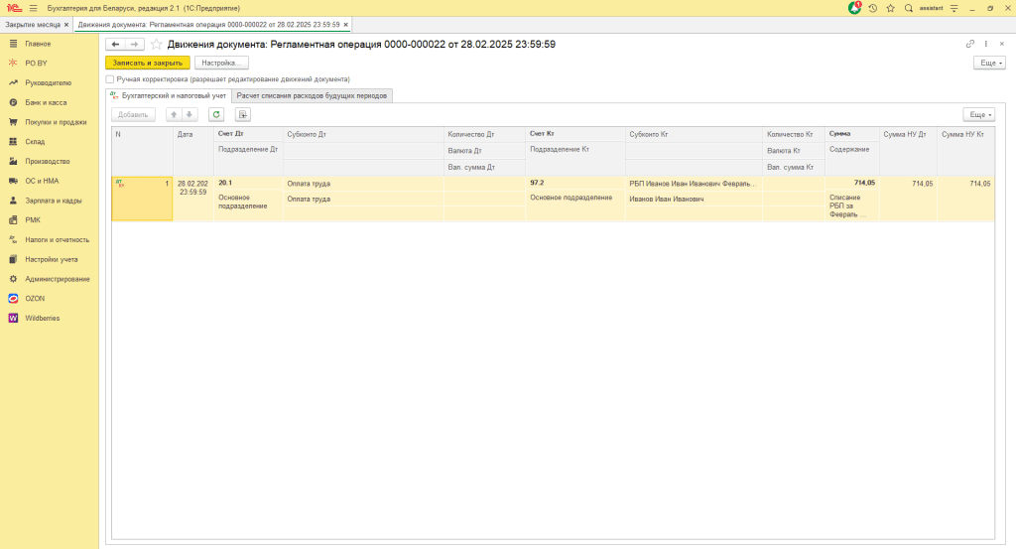The width and height of the screenshot is (1016, 549).
Task: Click the copy link icon
Action: tap(969, 44)
